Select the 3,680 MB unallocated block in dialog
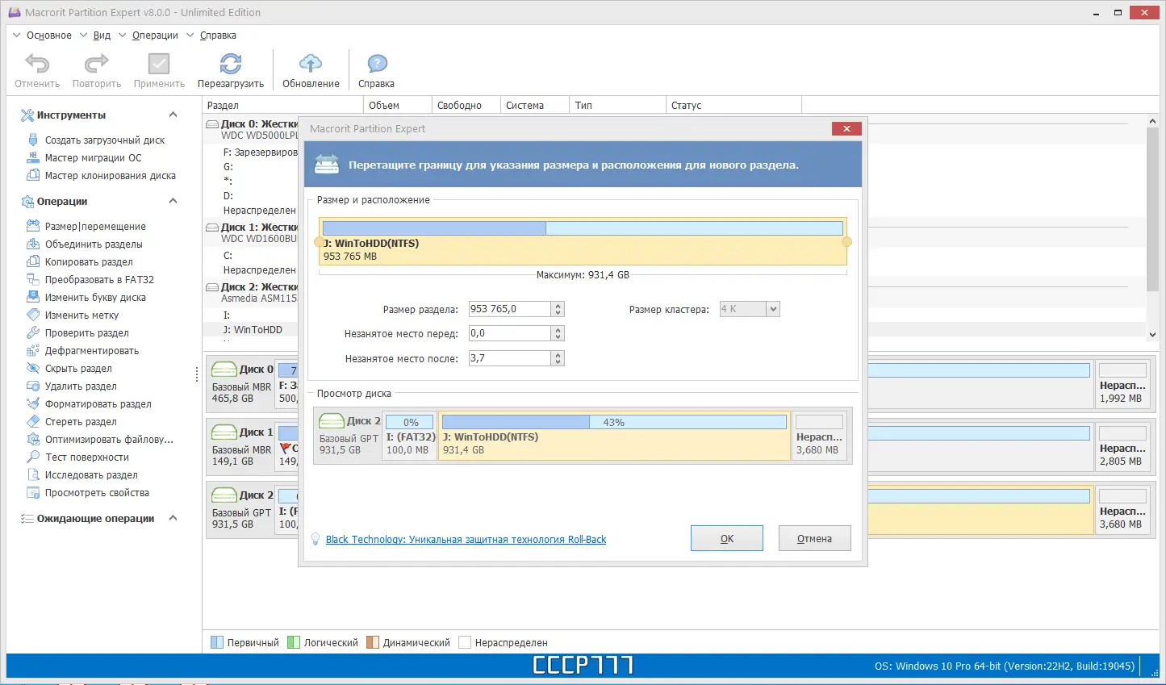1166x685 pixels. pyautogui.click(x=819, y=435)
